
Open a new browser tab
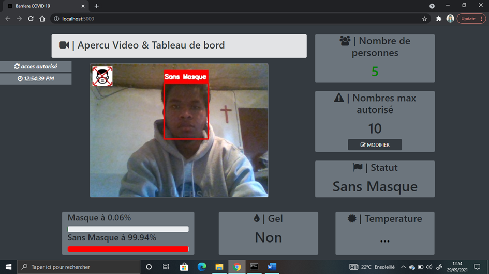(97, 6)
